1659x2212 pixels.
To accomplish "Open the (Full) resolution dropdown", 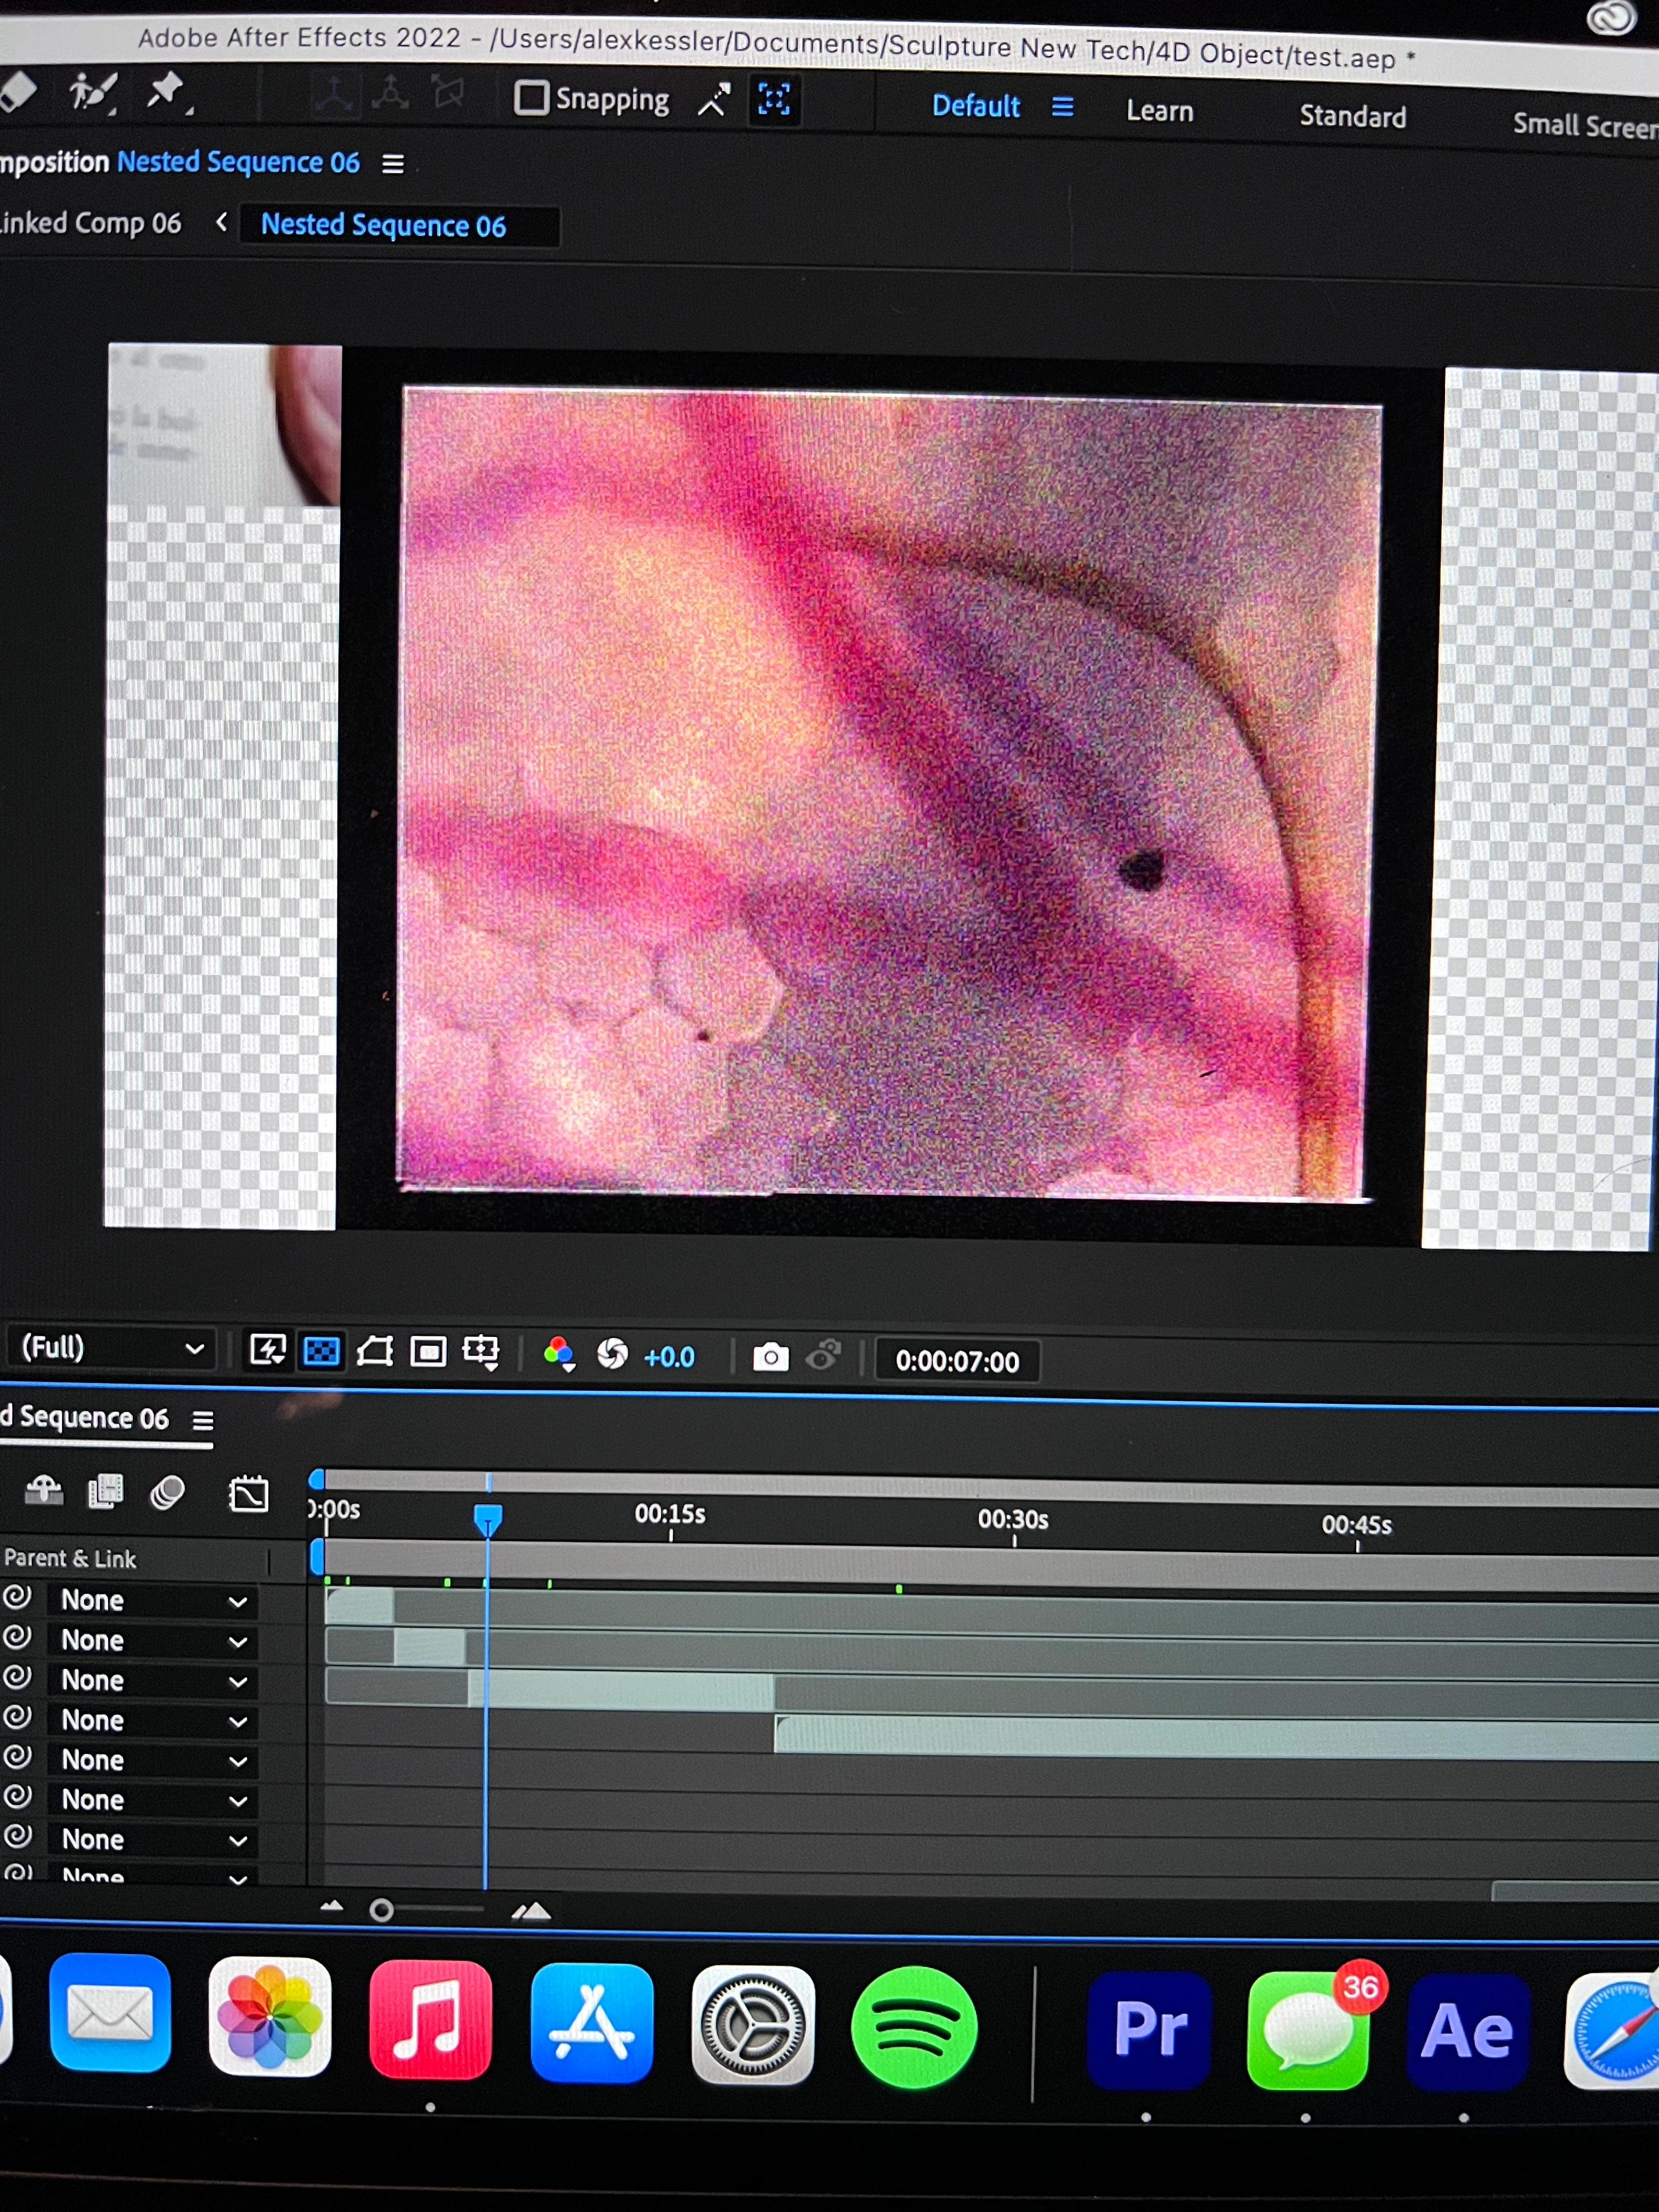I will click(x=110, y=1348).
